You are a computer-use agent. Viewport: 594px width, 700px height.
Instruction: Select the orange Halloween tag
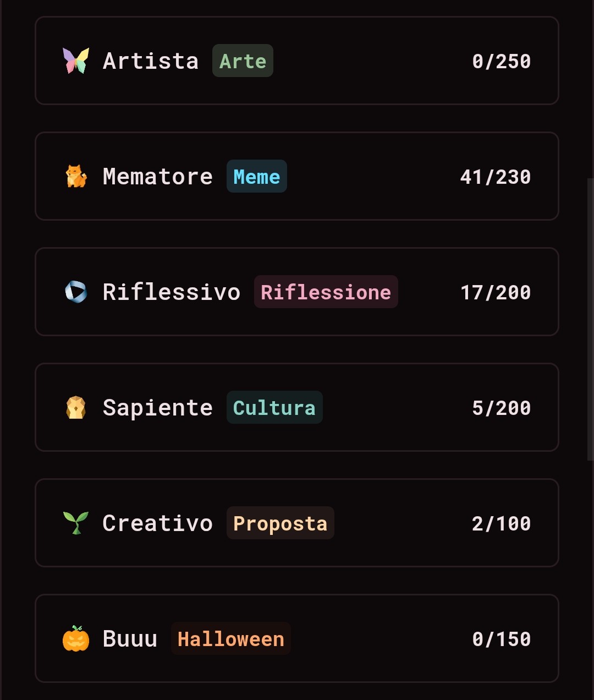tap(231, 638)
